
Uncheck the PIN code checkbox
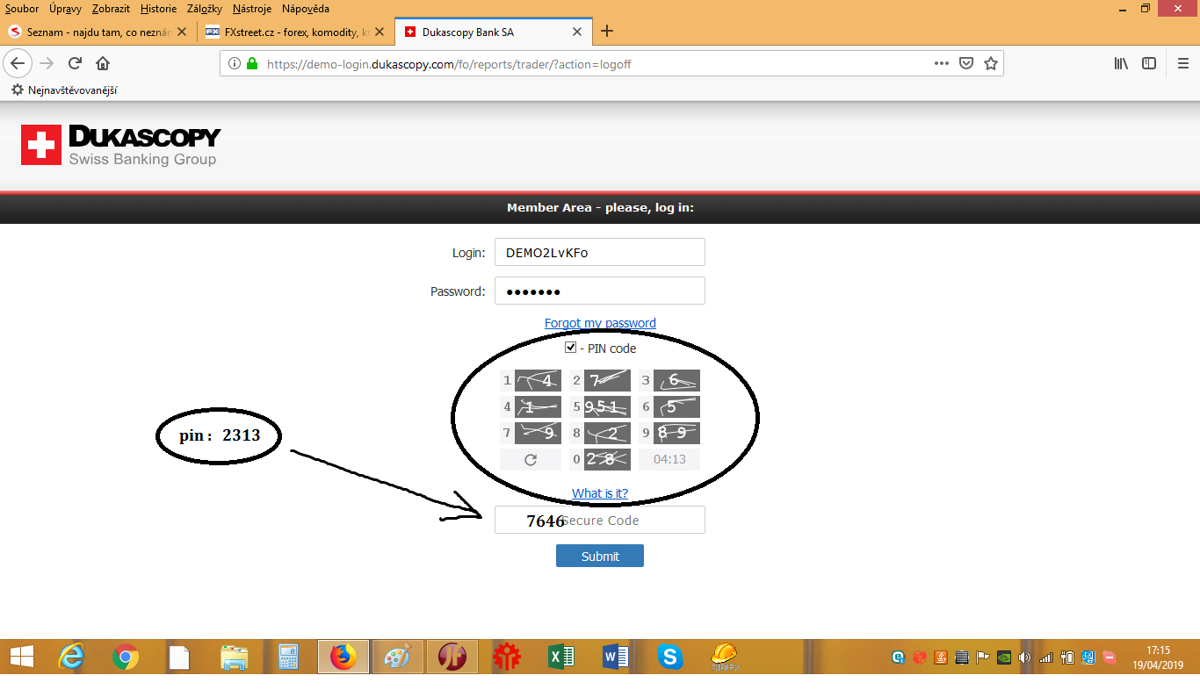pyautogui.click(x=571, y=348)
